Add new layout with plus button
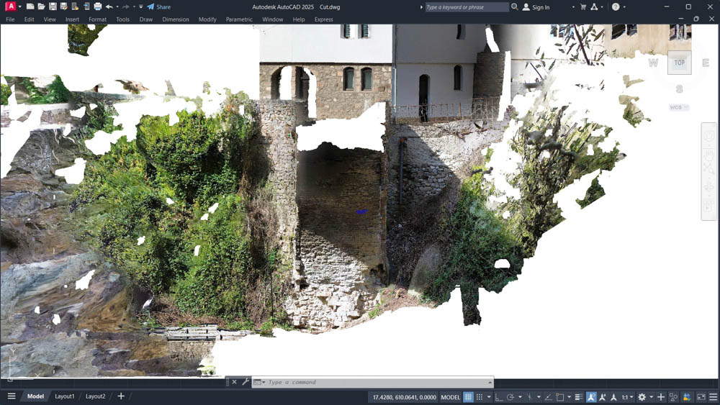 point(121,396)
